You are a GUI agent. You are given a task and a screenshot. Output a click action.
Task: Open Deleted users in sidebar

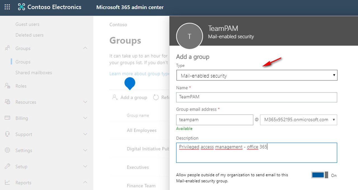pyautogui.click(x=30, y=35)
